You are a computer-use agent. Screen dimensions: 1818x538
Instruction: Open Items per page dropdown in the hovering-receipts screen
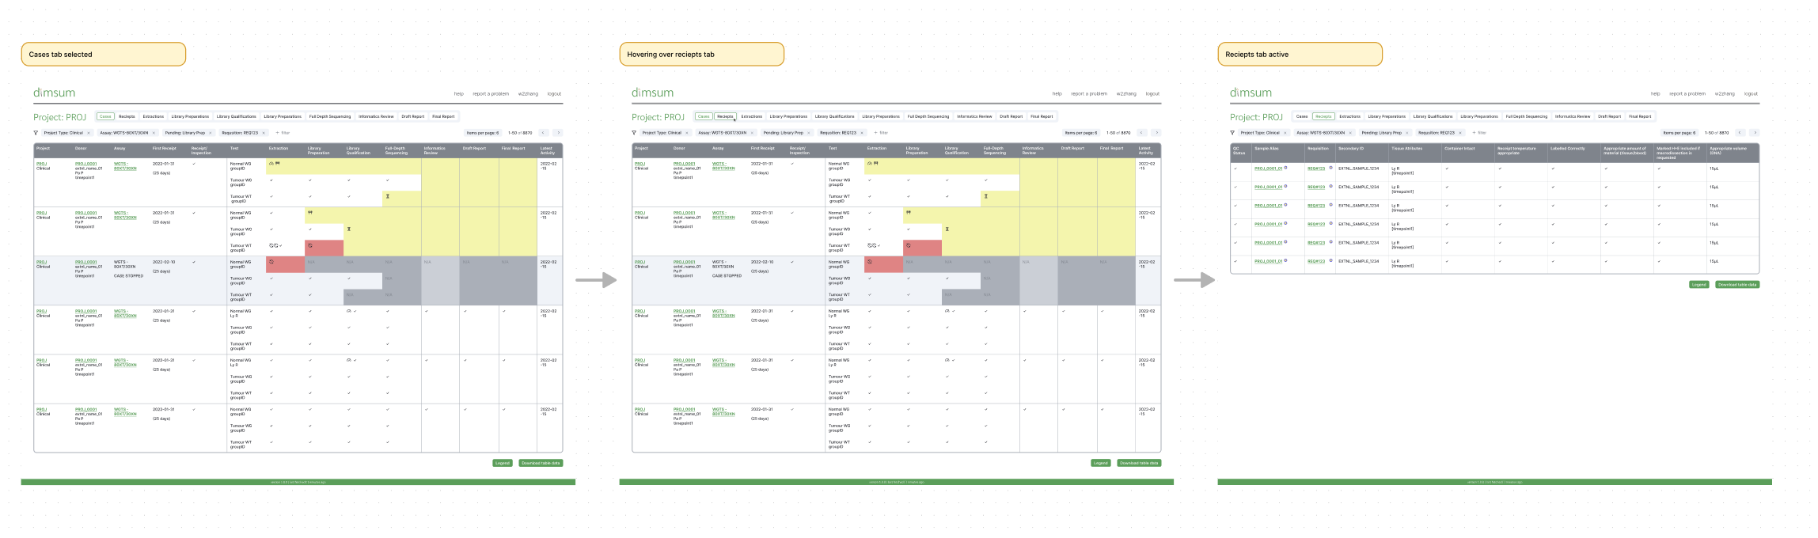click(1081, 133)
